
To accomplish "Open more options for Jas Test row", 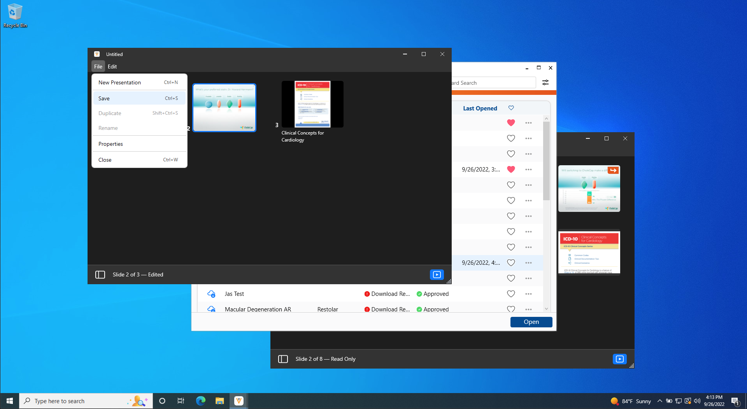I will [528, 294].
